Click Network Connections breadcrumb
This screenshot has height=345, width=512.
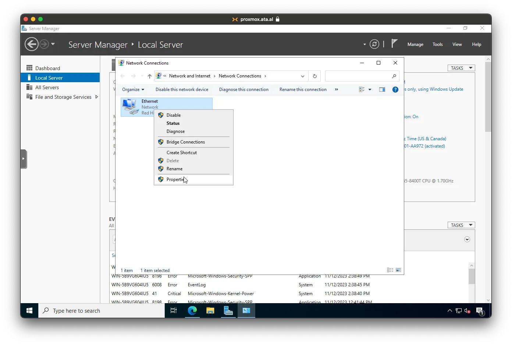click(x=240, y=76)
